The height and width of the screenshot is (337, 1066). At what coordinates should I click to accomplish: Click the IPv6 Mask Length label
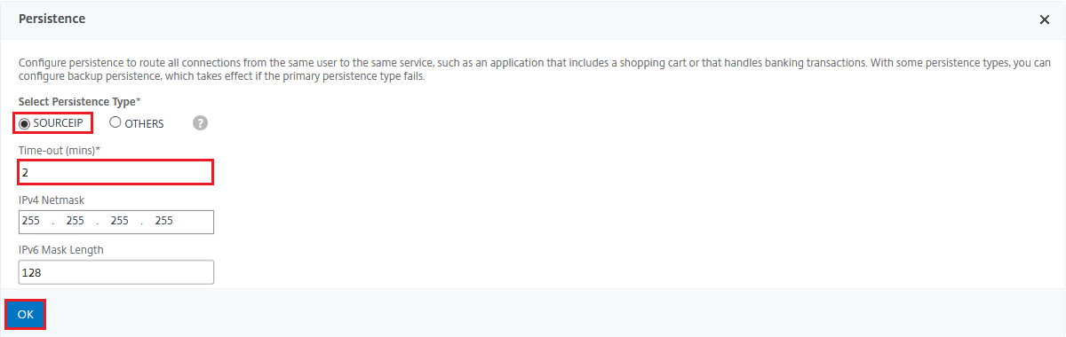(61, 250)
